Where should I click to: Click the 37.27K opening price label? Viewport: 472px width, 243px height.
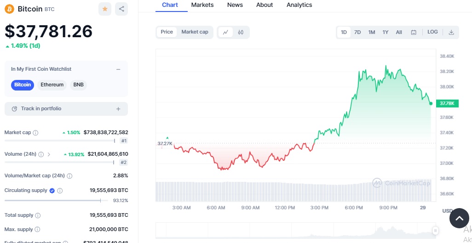point(165,143)
